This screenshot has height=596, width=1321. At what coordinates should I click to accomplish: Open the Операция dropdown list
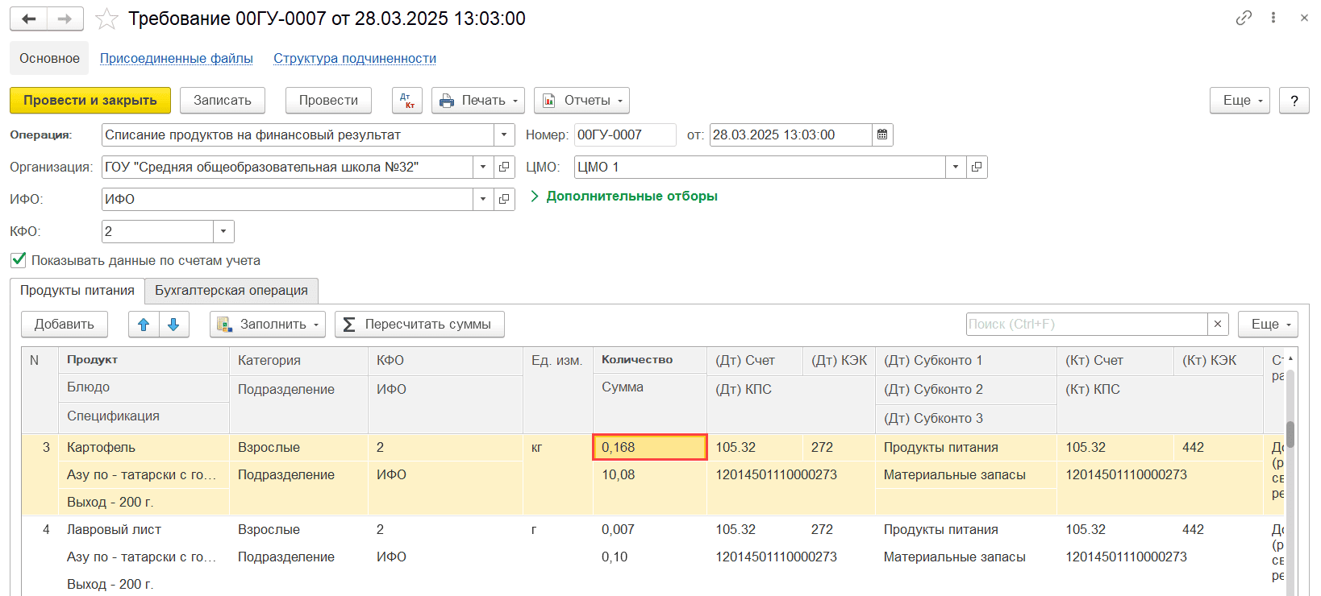coord(504,135)
